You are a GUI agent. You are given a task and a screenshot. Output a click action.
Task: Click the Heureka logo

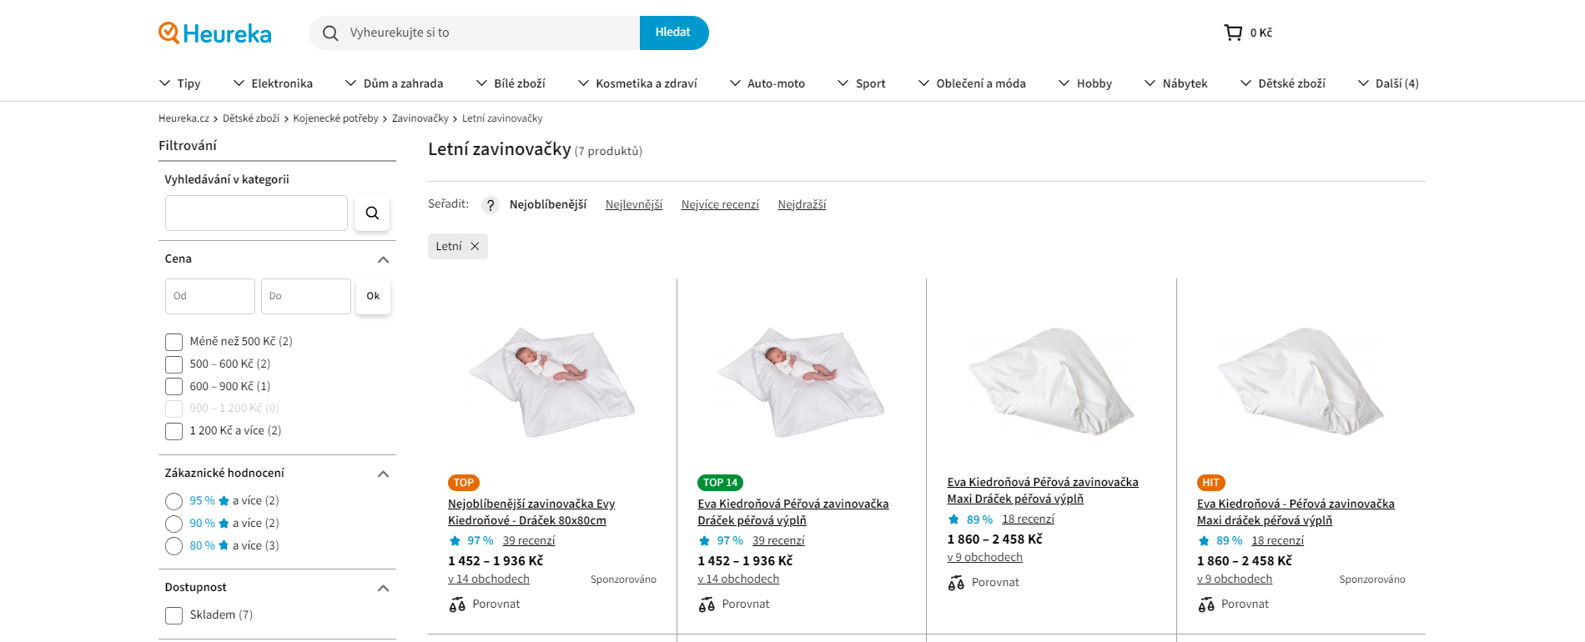click(215, 33)
